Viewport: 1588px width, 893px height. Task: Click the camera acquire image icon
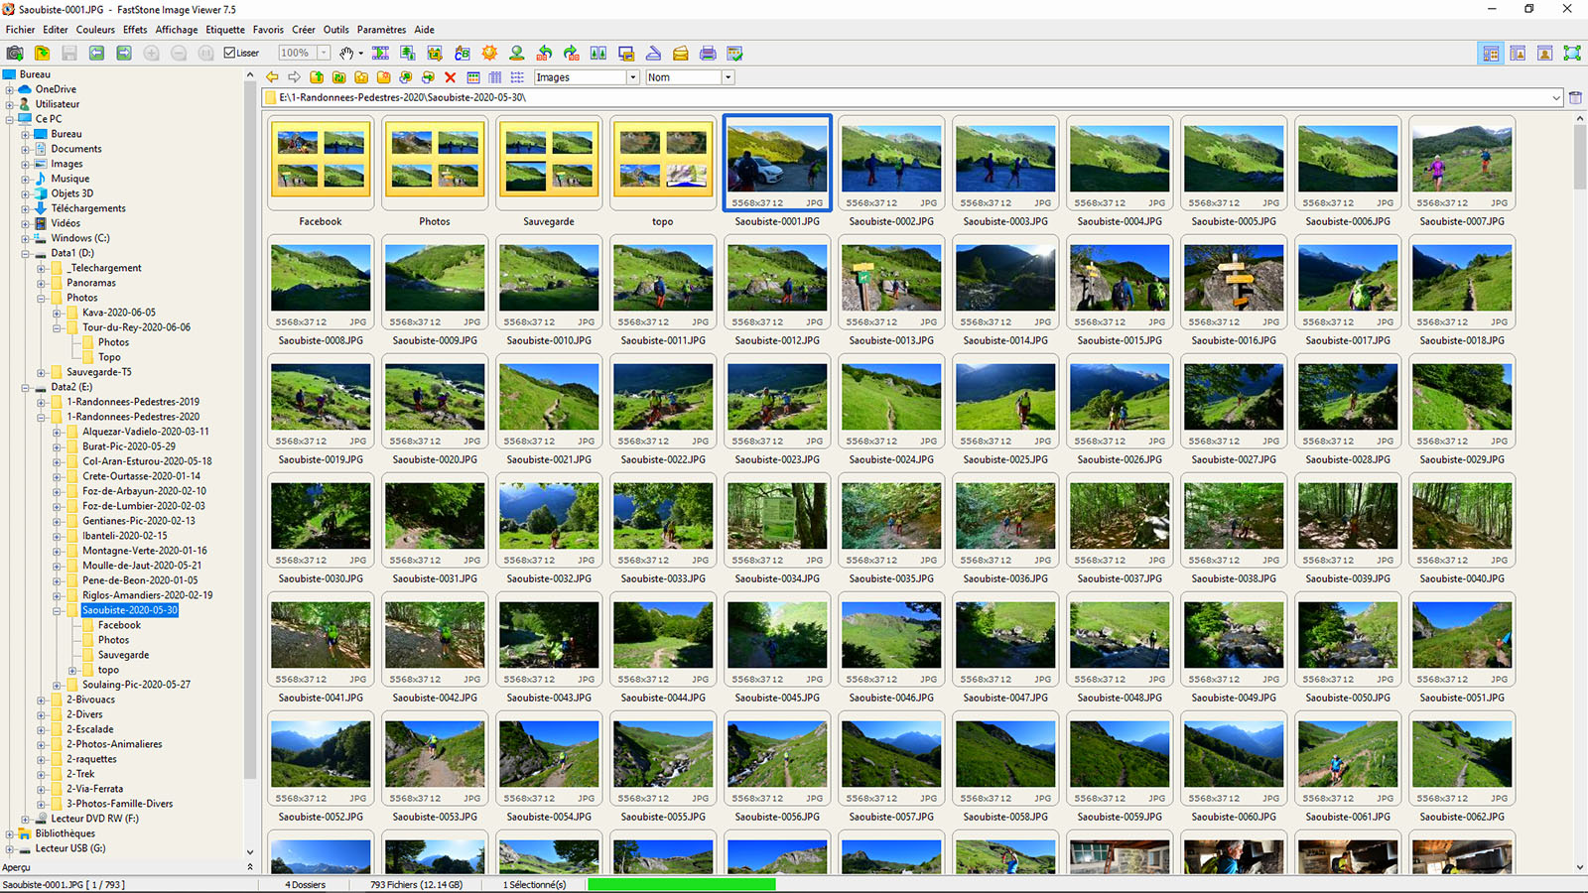pos(15,53)
